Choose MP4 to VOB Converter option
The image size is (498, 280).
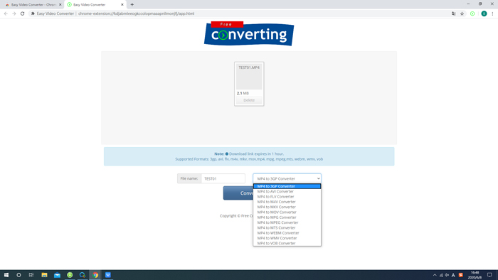coord(287,243)
